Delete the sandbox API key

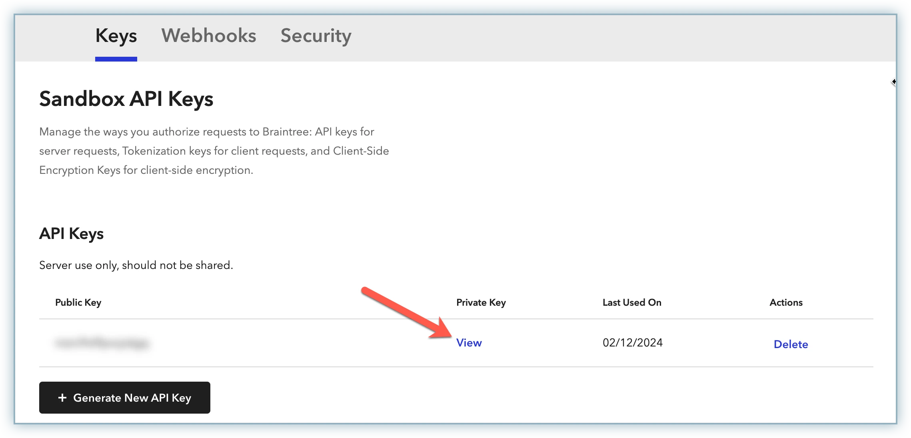tap(791, 344)
